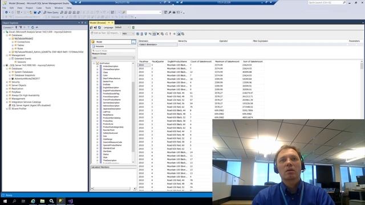Toggle the Design Mode icon in query toolbar
Image resolution: width=365 pixels, height=205 pixels.
[x=179, y=34]
